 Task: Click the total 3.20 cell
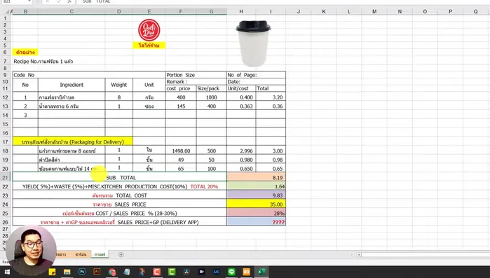tap(271, 97)
